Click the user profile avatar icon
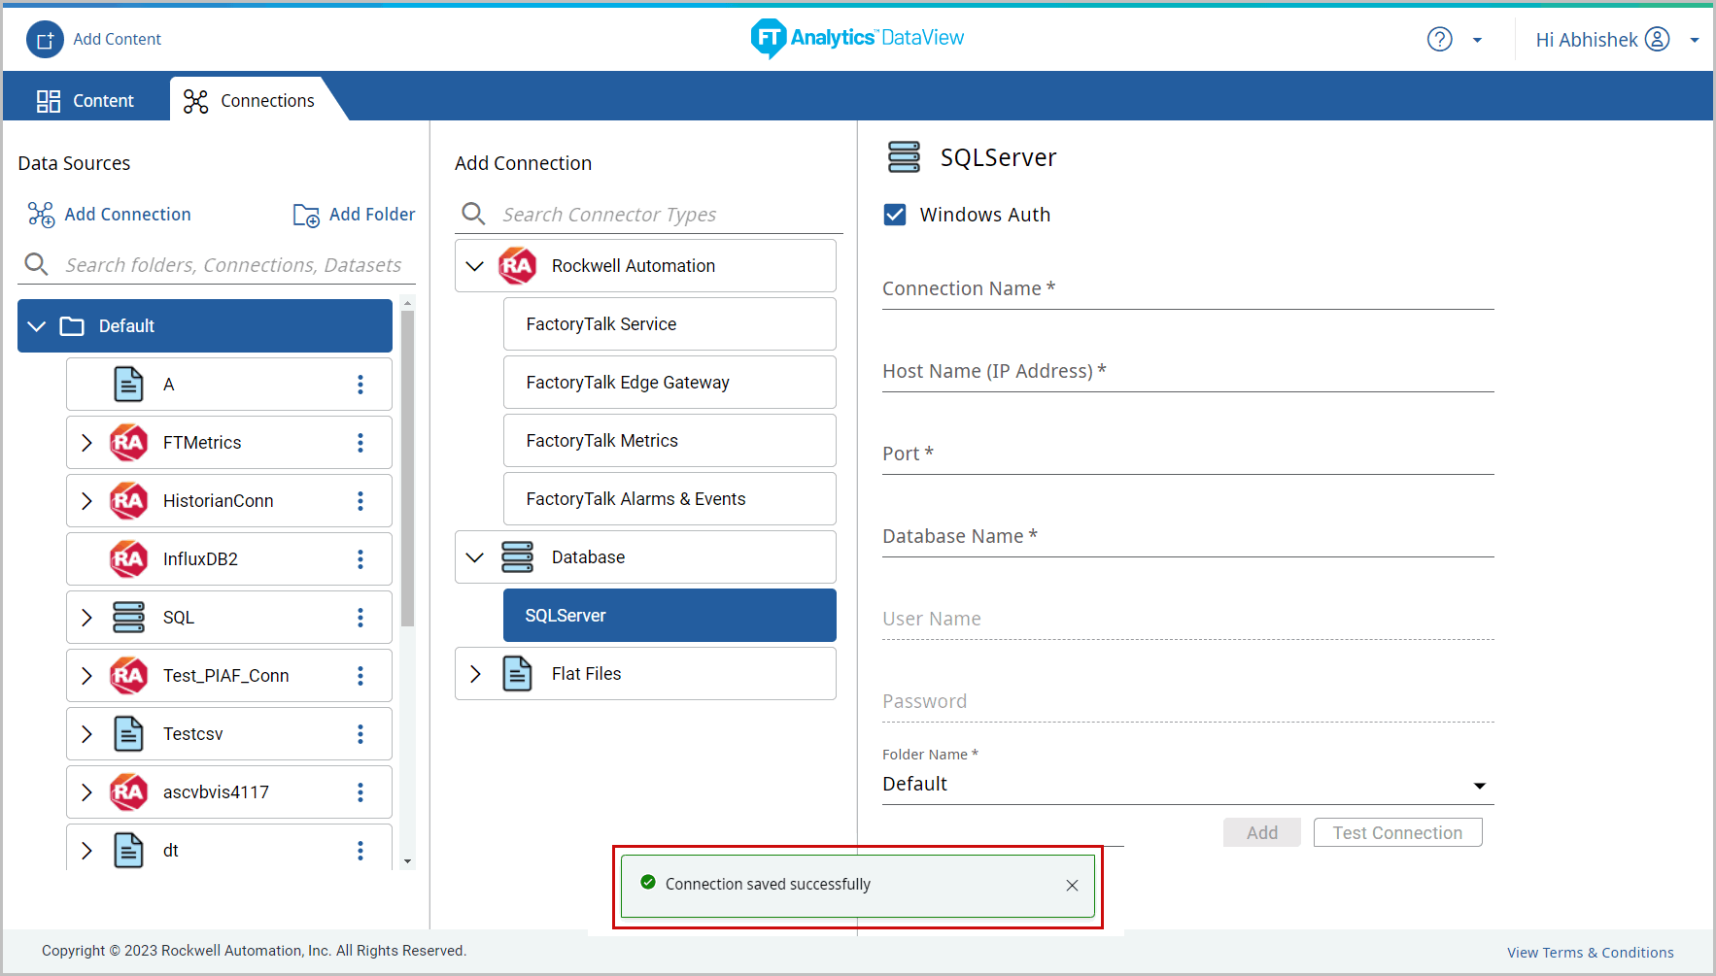The image size is (1716, 976). [1657, 40]
